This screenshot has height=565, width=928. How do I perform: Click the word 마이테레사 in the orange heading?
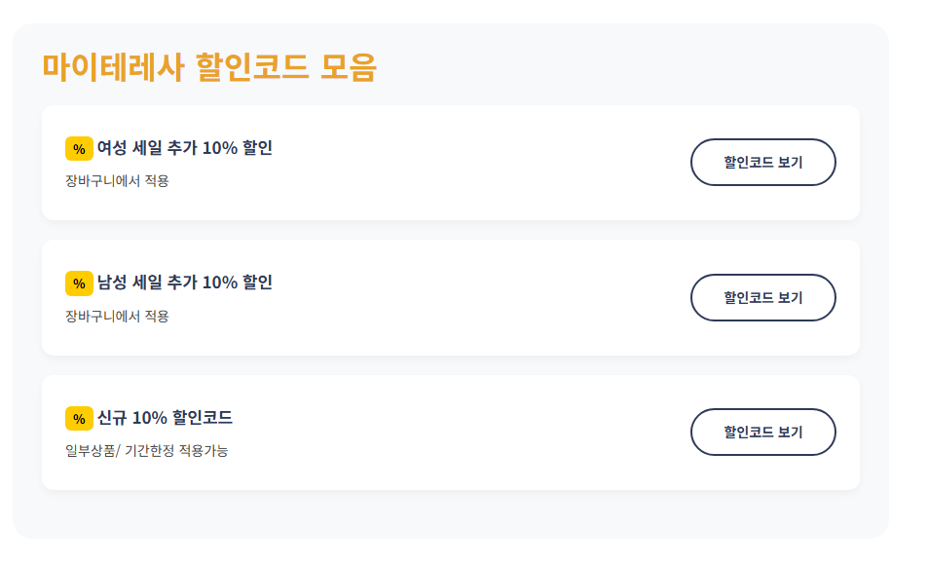(112, 66)
